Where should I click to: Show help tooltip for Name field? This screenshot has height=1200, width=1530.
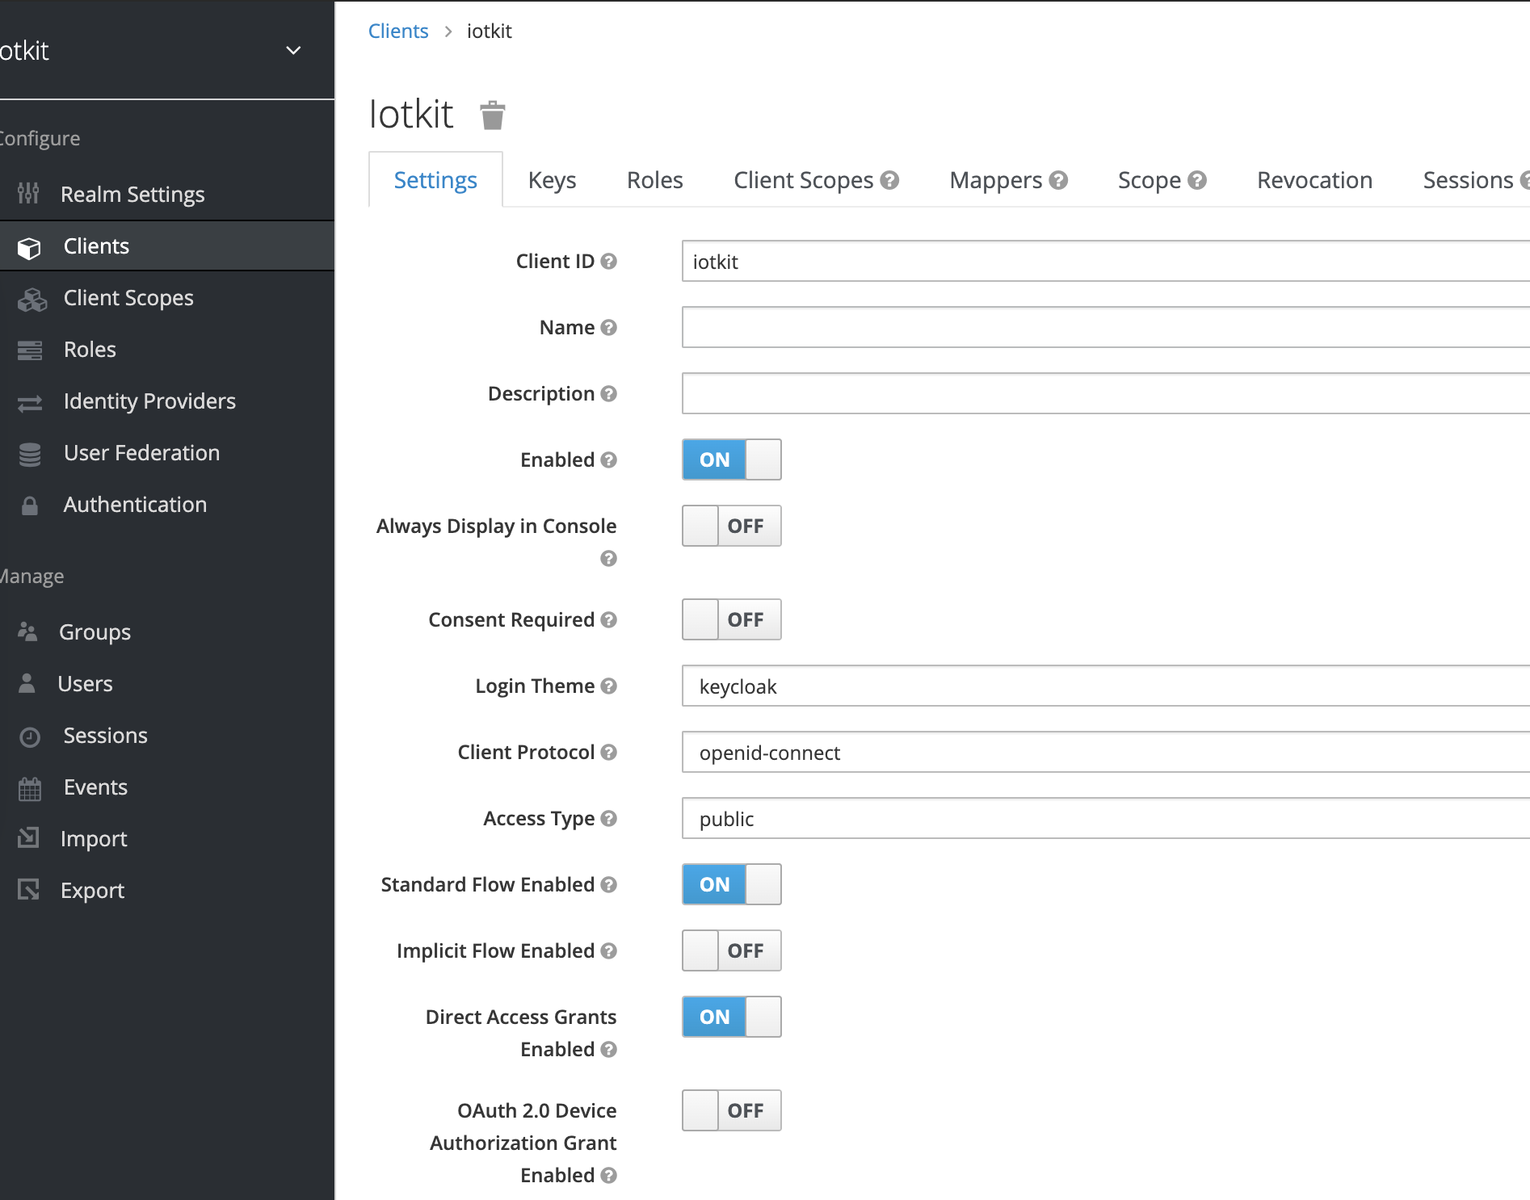click(x=609, y=327)
